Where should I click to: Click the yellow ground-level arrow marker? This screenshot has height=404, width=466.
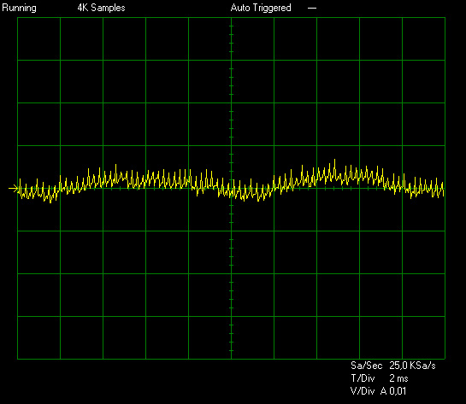14,188
